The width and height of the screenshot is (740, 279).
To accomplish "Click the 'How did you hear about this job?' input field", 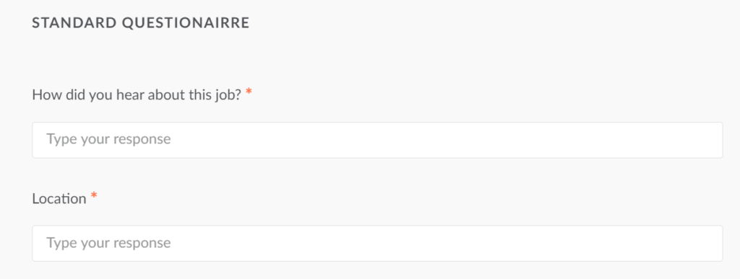I will click(x=377, y=140).
